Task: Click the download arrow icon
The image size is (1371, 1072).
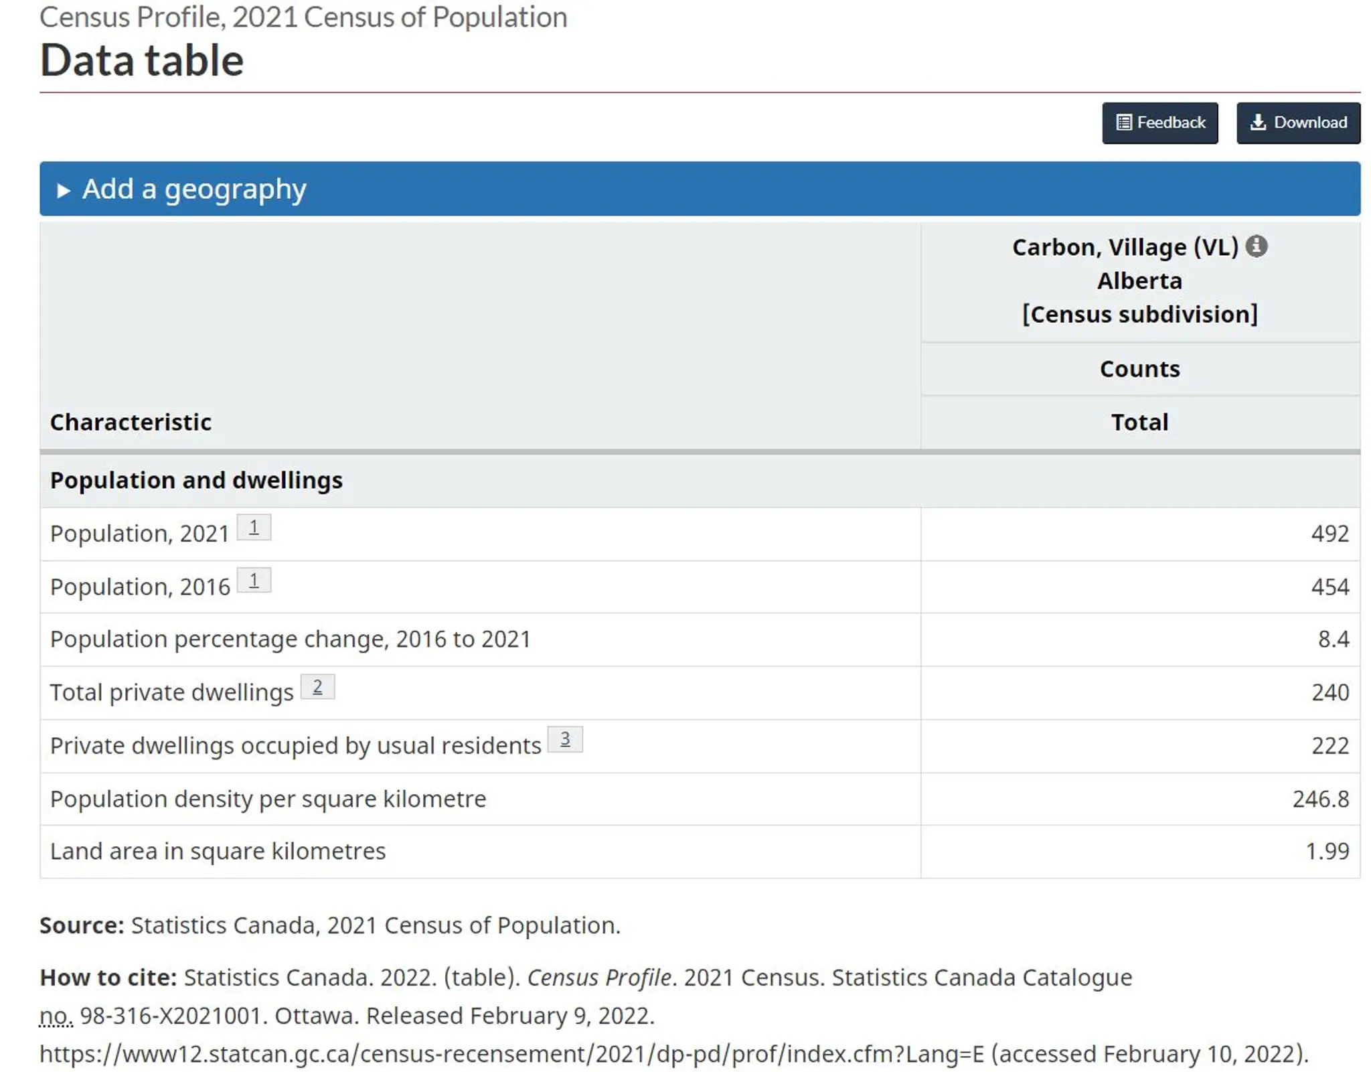Action: tap(1257, 123)
